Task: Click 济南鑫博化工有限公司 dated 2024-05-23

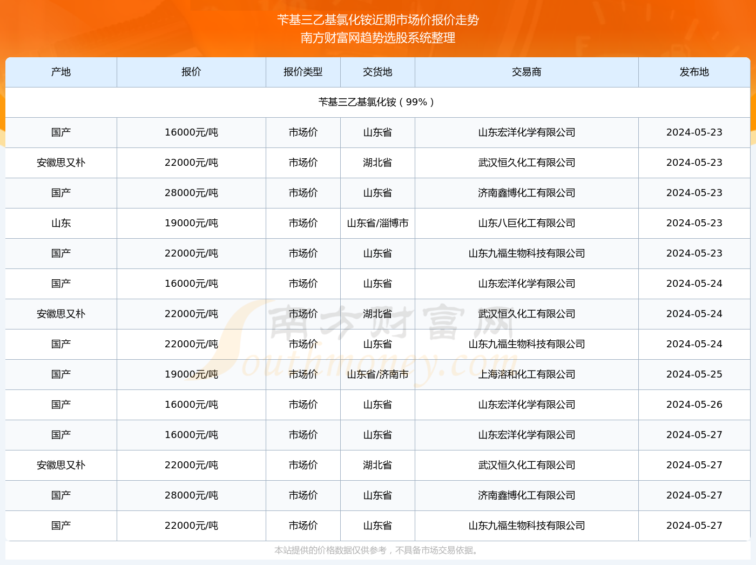Action: click(x=526, y=193)
